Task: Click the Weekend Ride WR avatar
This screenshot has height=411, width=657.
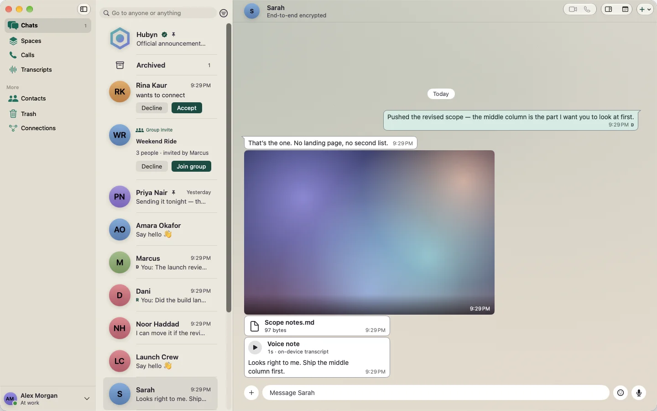Action: (120, 135)
